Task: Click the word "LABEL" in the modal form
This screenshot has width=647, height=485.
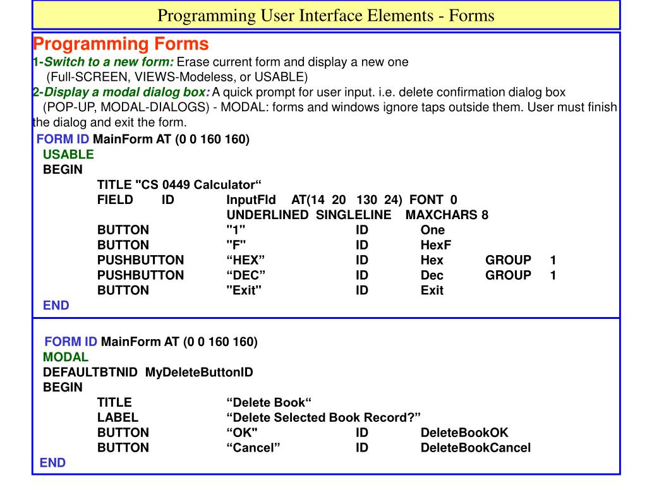Action: [x=118, y=417]
